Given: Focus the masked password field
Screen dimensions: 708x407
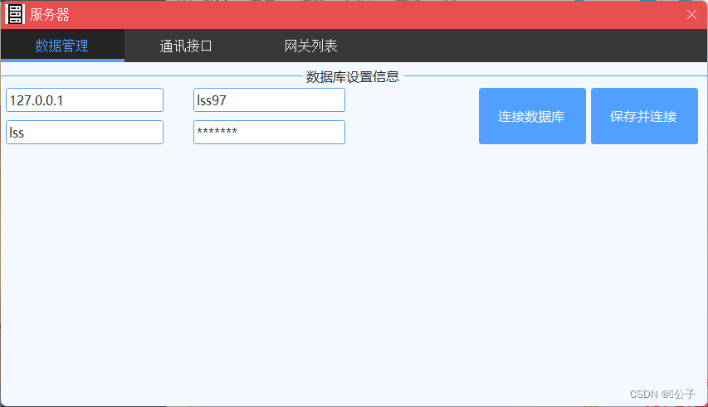Looking at the screenshot, I should coord(269,132).
